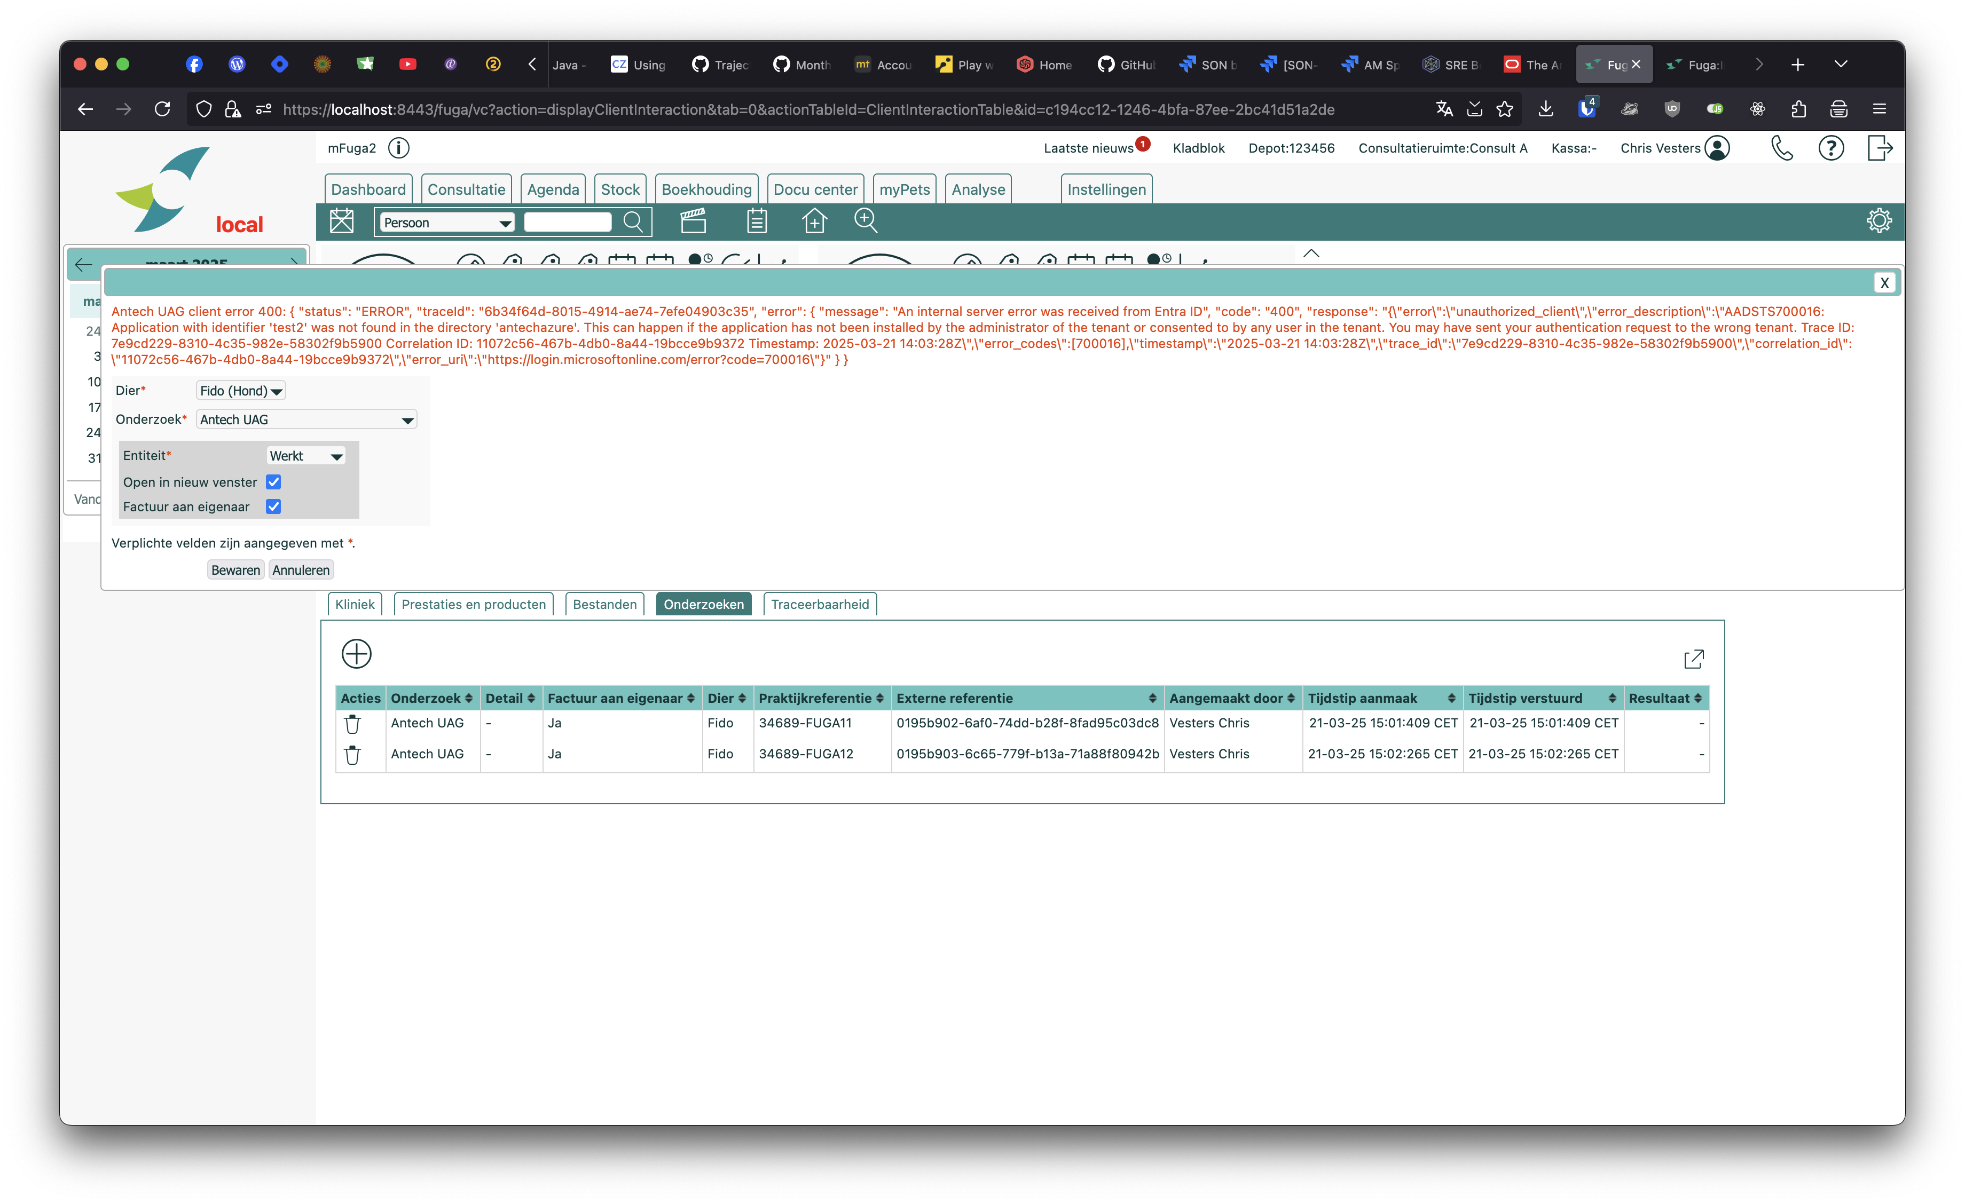This screenshot has height=1204, width=1965.
Task: Switch to the Traceerbaarheid tab
Action: [x=819, y=604]
